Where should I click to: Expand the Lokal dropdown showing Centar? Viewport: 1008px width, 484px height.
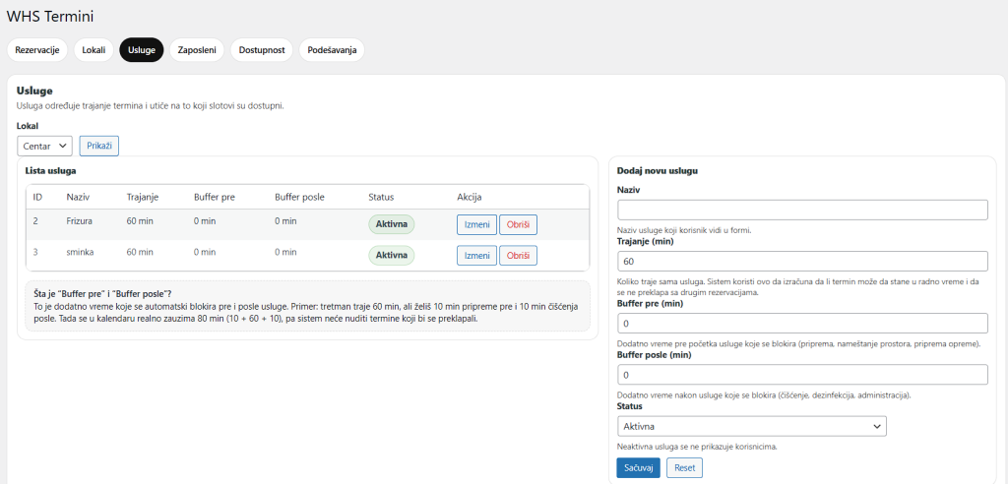coord(45,146)
